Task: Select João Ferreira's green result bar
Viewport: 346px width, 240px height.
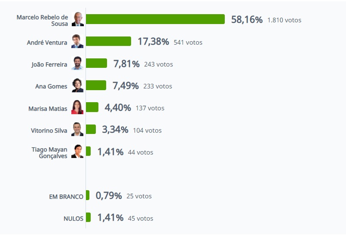Action: 96,63
